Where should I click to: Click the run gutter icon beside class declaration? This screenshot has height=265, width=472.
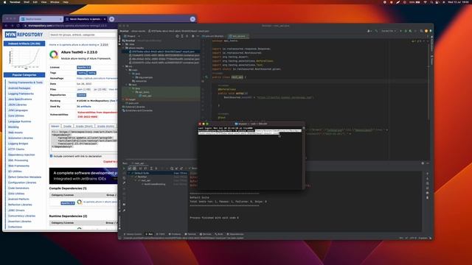(206, 77)
